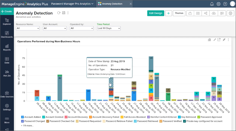The height and width of the screenshot is (131, 236).
Task: Open the notifications bell
Action: tap(212, 4)
